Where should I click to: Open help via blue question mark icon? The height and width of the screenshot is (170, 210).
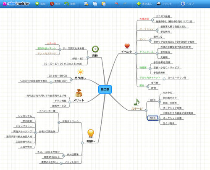(183, 4)
